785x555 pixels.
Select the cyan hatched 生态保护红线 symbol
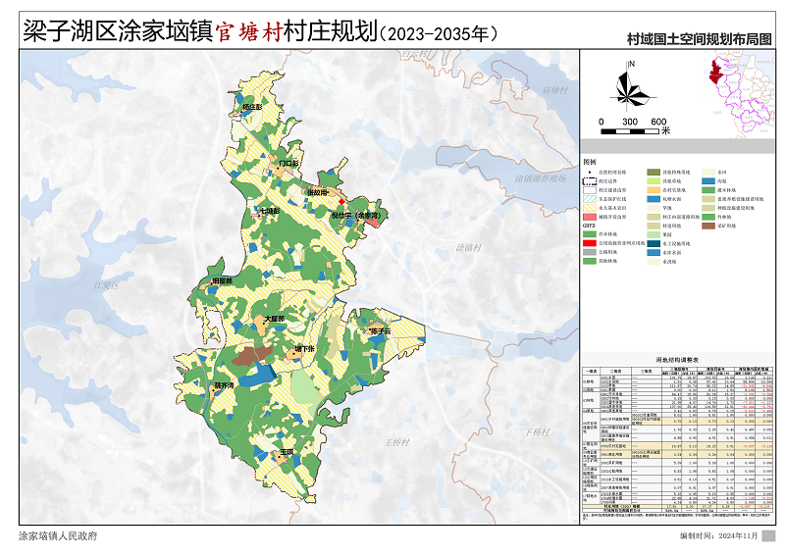click(x=592, y=199)
